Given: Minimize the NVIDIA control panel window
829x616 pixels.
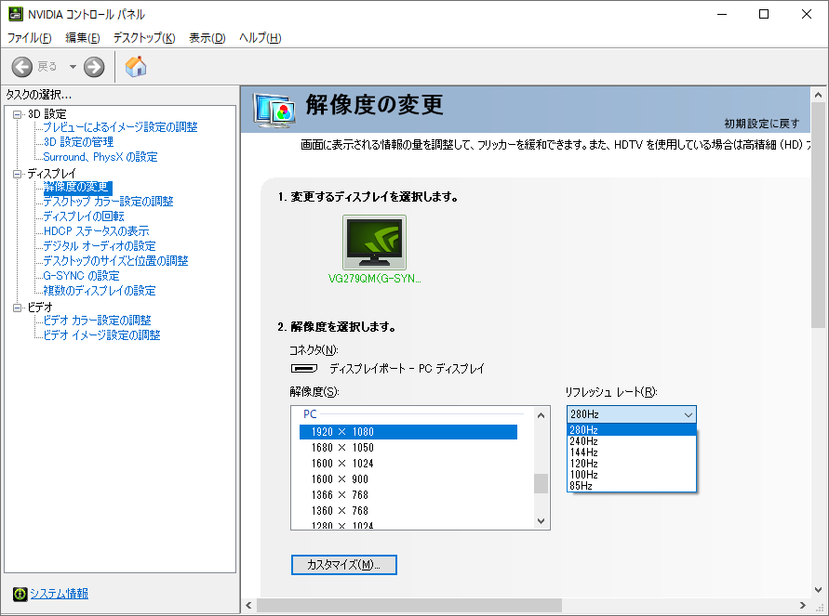Looking at the screenshot, I should click(x=722, y=14).
